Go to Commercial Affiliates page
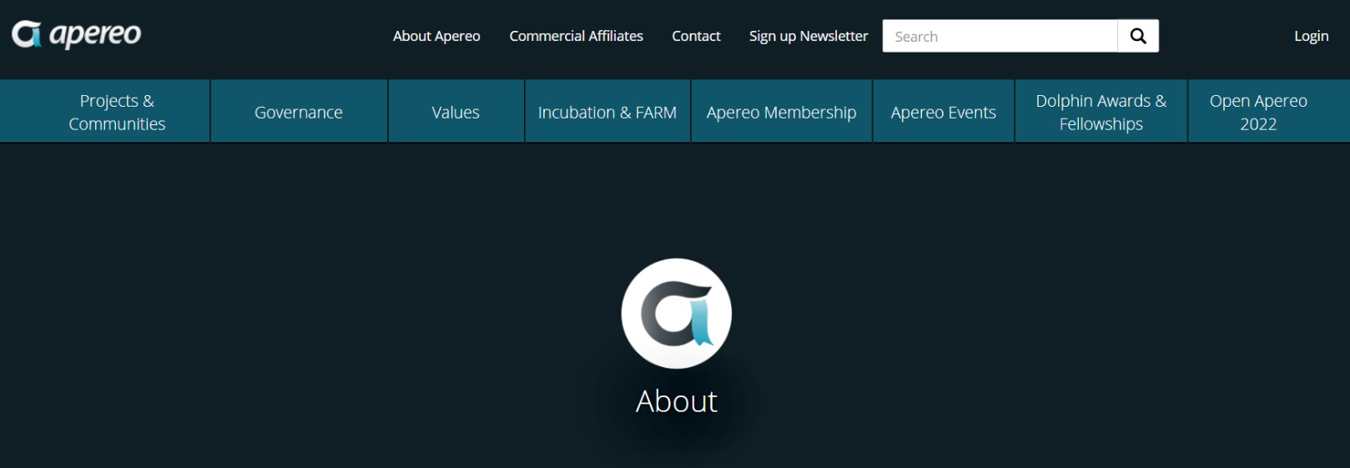This screenshot has width=1350, height=468. [x=576, y=36]
